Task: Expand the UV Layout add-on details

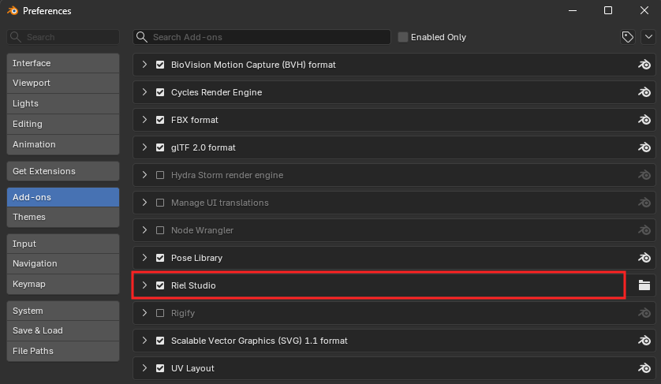Action: pos(144,368)
